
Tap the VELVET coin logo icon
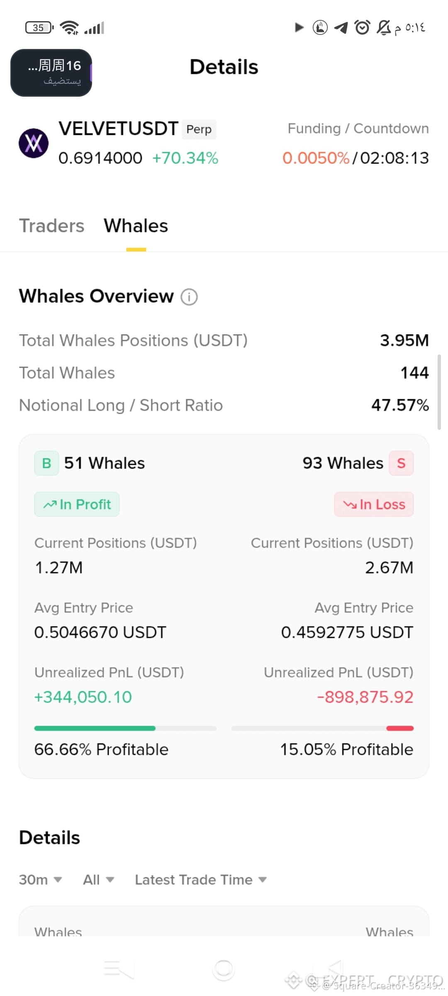tap(34, 143)
